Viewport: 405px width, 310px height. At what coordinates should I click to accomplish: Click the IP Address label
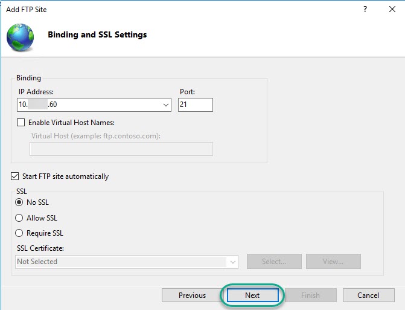coord(36,92)
